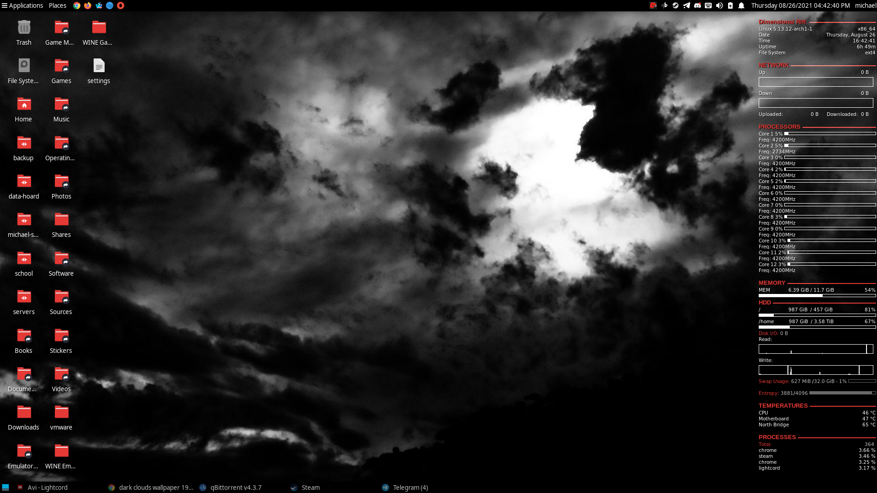Open the michael user menu

pyautogui.click(x=865, y=5)
